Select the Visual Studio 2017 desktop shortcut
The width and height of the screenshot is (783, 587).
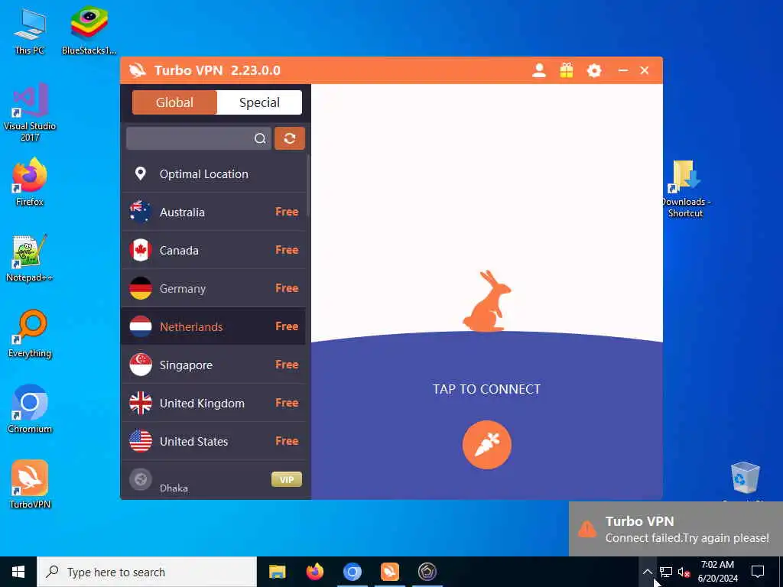(x=30, y=112)
